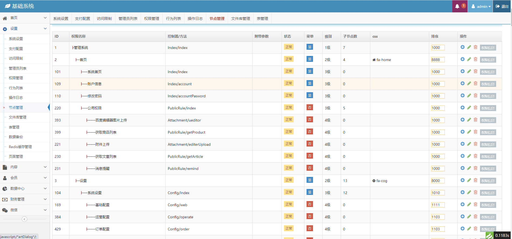The image size is (512, 239).
Task: Toggle 正常 status for 获取商品列表 row
Action: click(x=289, y=132)
